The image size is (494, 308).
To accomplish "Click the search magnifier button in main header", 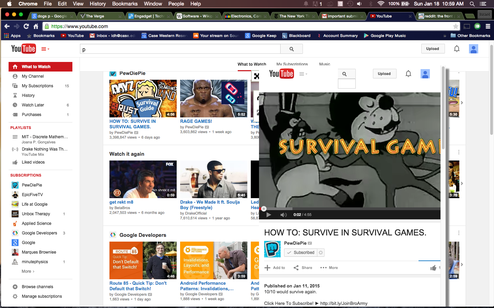I will pos(292,49).
